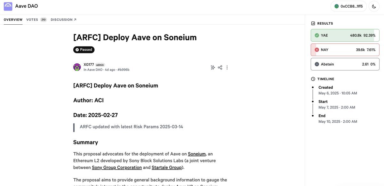This screenshot has width=384, height=186.
Task: Click the red NAY cross icon
Action: pyautogui.click(x=317, y=50)
